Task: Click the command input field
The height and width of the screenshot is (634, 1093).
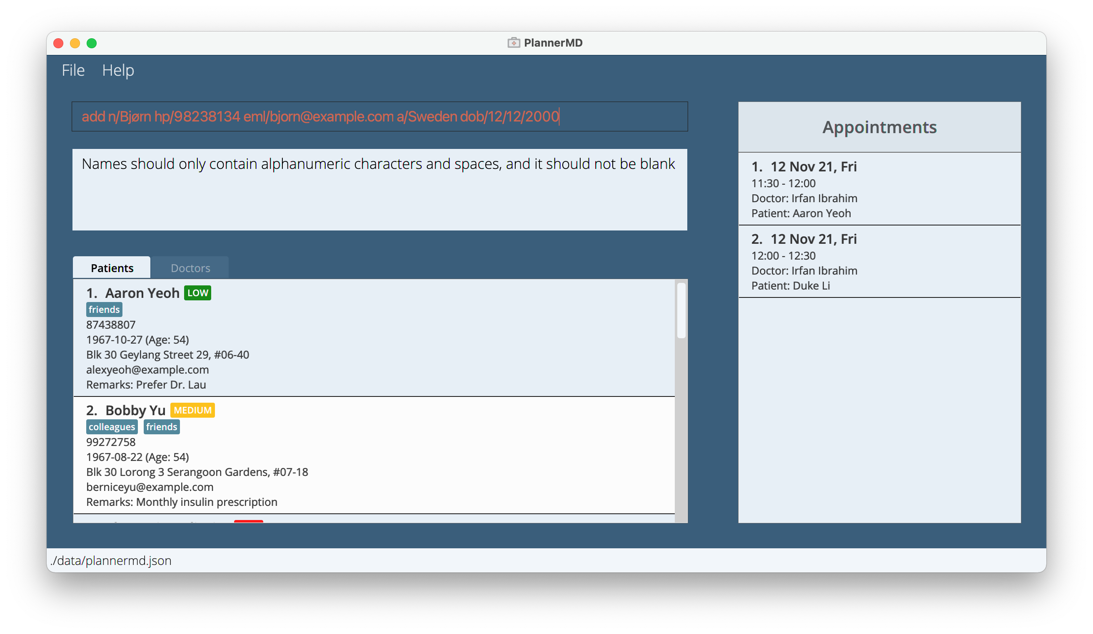Action: (379, 116)
